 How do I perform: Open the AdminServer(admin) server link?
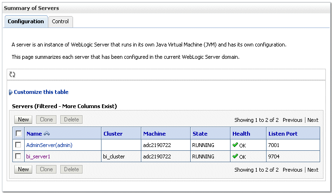coord(49,145)
